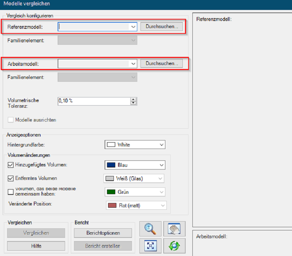
Task: Click Durchsuchen next to Arbeitsmodell
Action: coord(161,63)
